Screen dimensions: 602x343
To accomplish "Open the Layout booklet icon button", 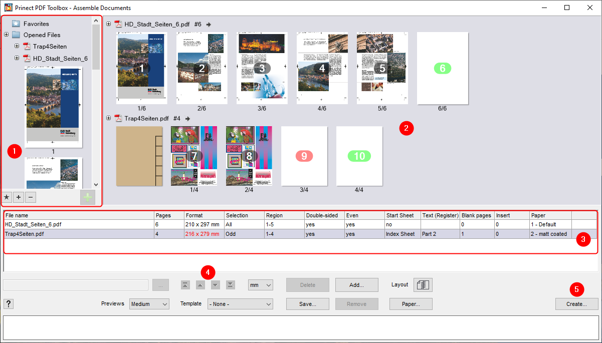I will click(x=423, y=285).
